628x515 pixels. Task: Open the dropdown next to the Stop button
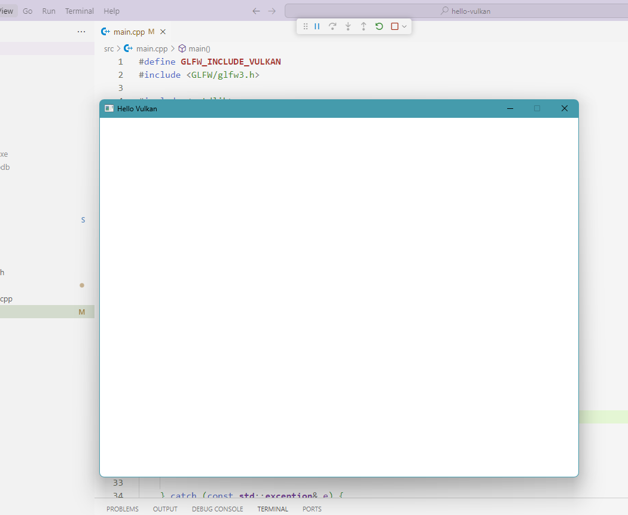click(404, 26)
